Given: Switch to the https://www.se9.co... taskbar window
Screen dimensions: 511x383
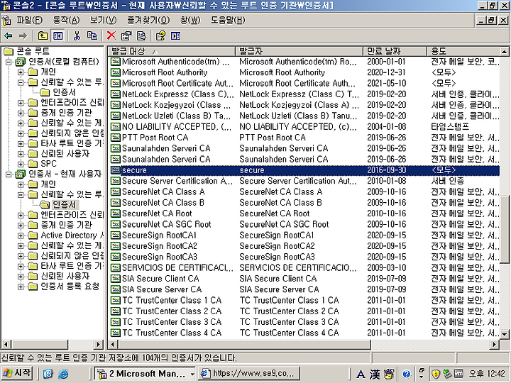Looking at the screenshot, I should (x=249, y=374).
